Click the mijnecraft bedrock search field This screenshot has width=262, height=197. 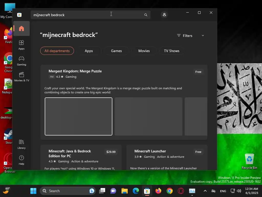click(90, 15)
